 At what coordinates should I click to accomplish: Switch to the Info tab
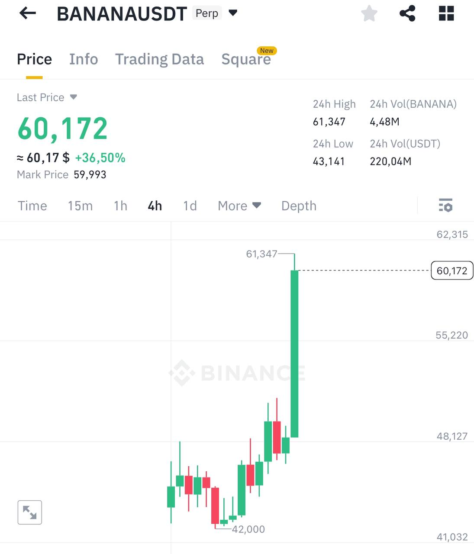click(84, 59)
